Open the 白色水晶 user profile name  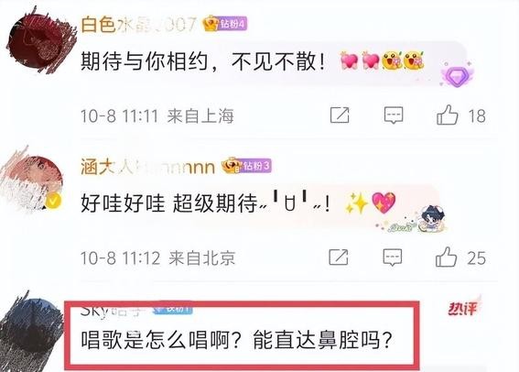138,24
